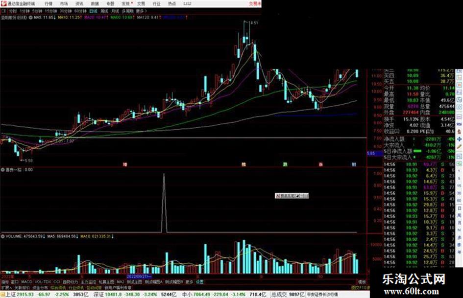This screenshot has height=298, width=463.
Task: Click the 5日净流入额 row in quote panel
Action: point(419,151)
